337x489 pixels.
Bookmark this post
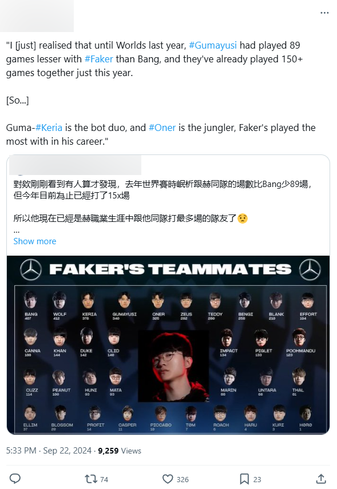244,479
